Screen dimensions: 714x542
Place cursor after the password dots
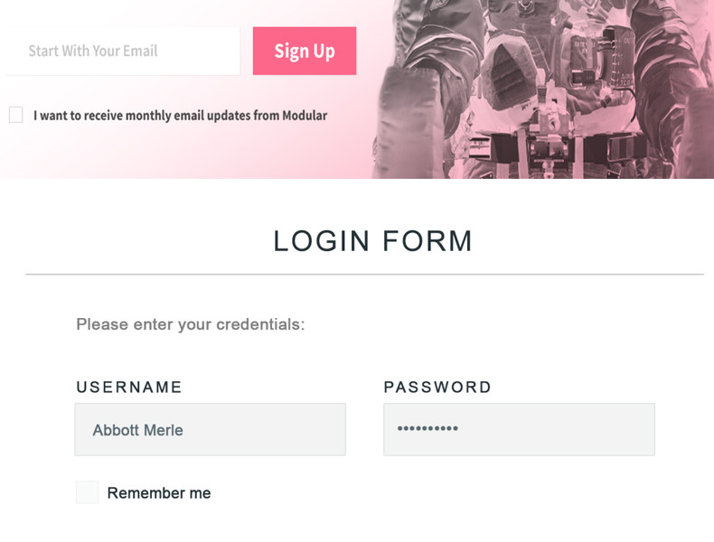pyautogui.click(x=460, y=430)
